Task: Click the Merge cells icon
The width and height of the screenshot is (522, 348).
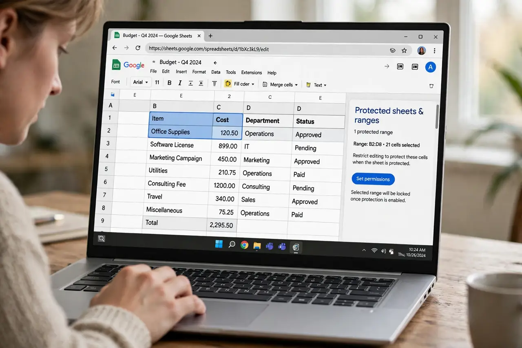Action: click(x=265, y=84)
